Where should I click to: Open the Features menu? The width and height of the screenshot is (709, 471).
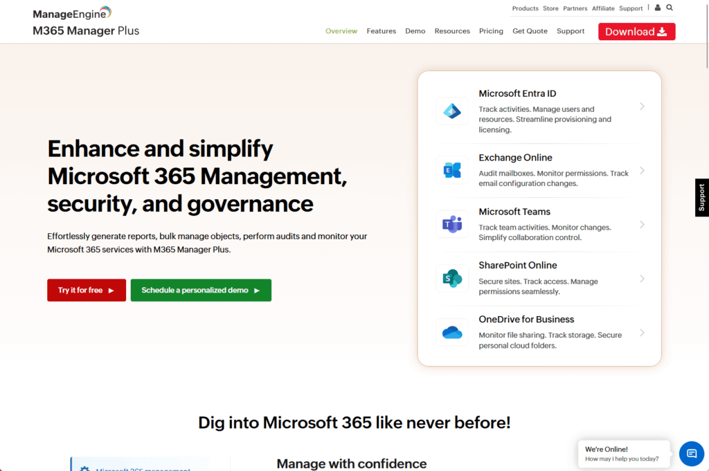[382, 31]
